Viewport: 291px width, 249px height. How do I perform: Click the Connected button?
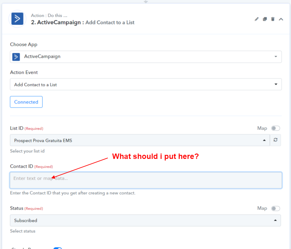(26, 102)
